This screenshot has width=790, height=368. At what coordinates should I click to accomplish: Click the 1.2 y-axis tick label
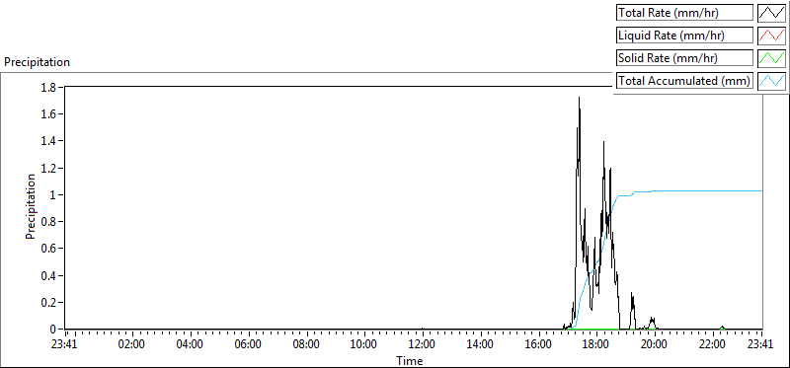click(49, 168)
